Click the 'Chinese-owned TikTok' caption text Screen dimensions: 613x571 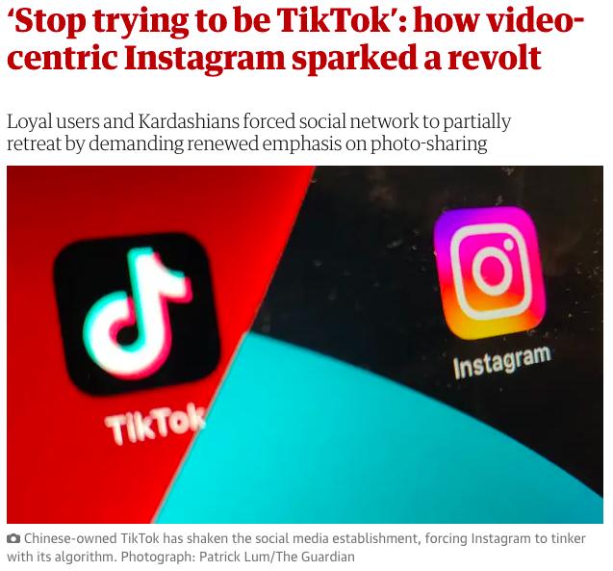click(x=91, y=538)
